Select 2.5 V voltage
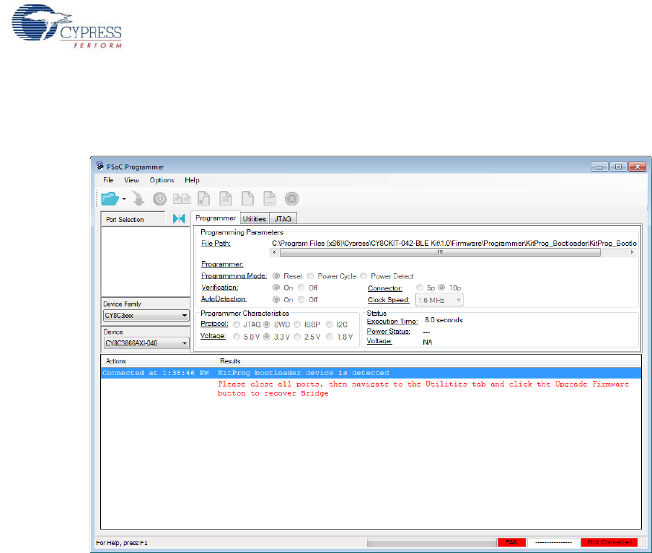This screenshot has width=652, height=553. 297,337
